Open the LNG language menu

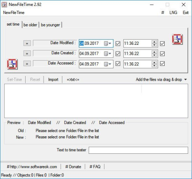(x=173, y=12)
